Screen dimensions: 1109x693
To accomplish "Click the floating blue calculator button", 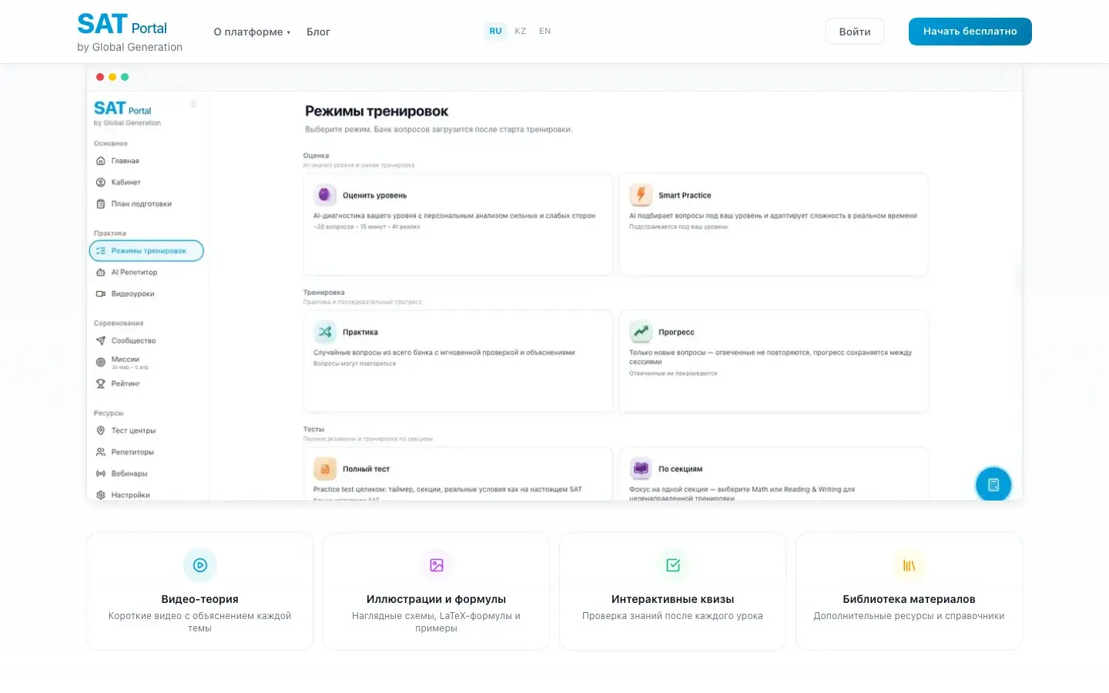I will [993, 484].
